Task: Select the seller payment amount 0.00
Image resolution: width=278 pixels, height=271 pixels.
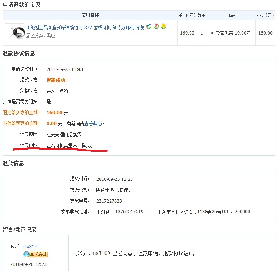Action: (51, 124)
